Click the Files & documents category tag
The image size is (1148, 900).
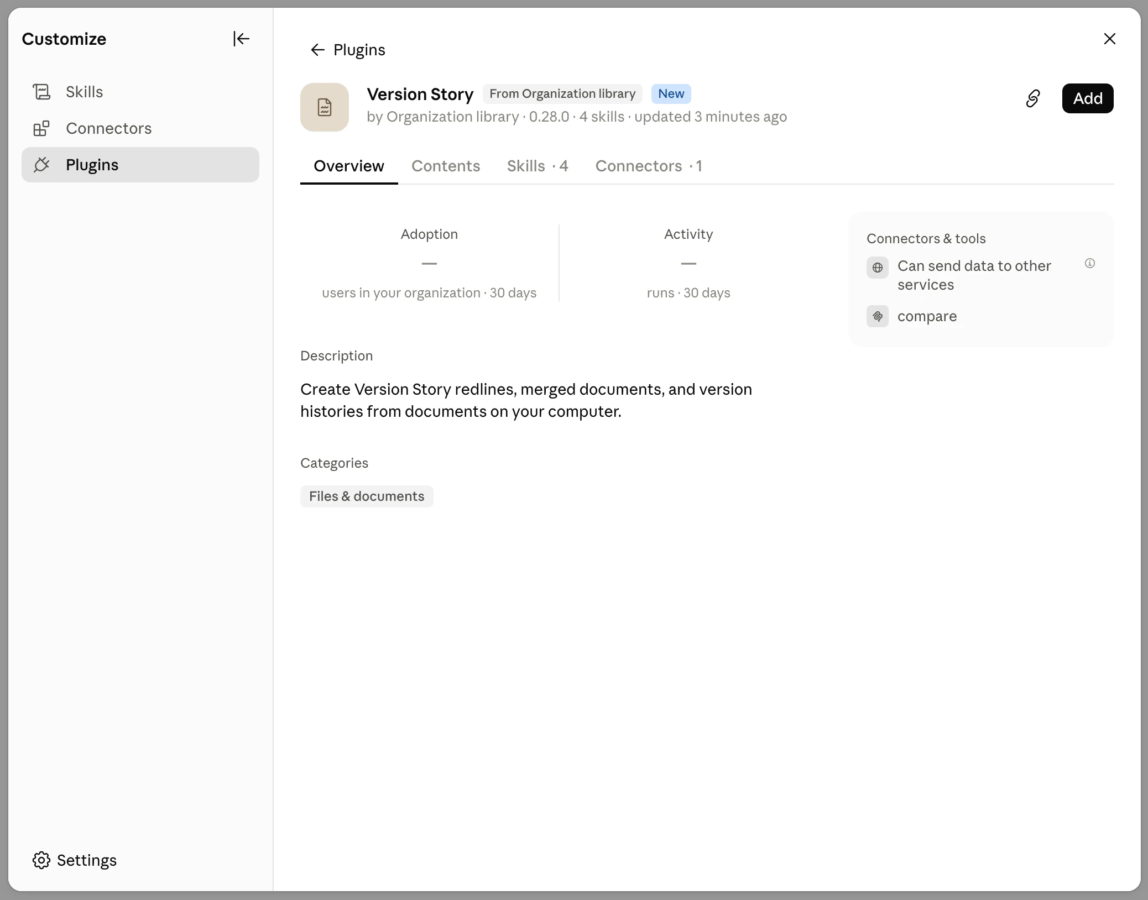click(x=367, y=496)
